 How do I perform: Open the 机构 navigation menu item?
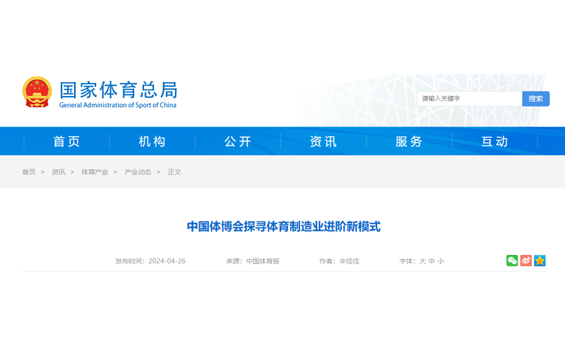(x=152, y=141)
